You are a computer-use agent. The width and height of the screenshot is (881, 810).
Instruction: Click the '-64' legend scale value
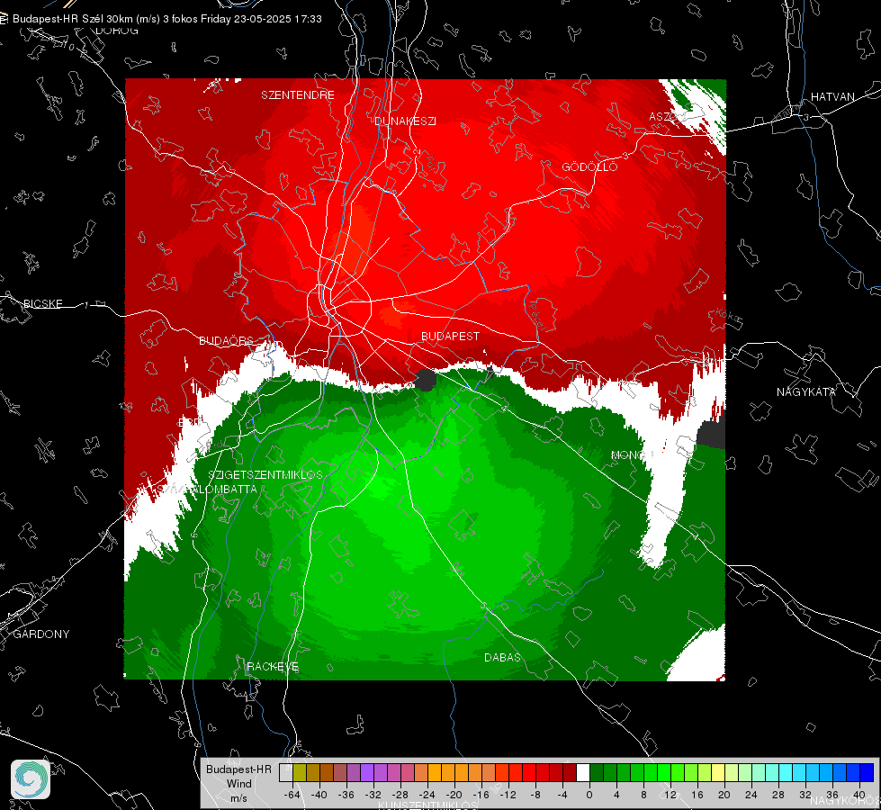(x=292, y=795)
